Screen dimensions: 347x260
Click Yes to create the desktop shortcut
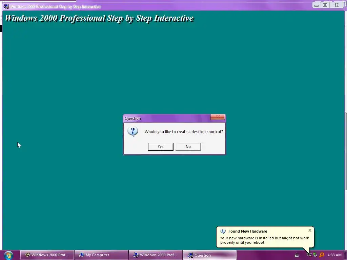coord(160,147)
